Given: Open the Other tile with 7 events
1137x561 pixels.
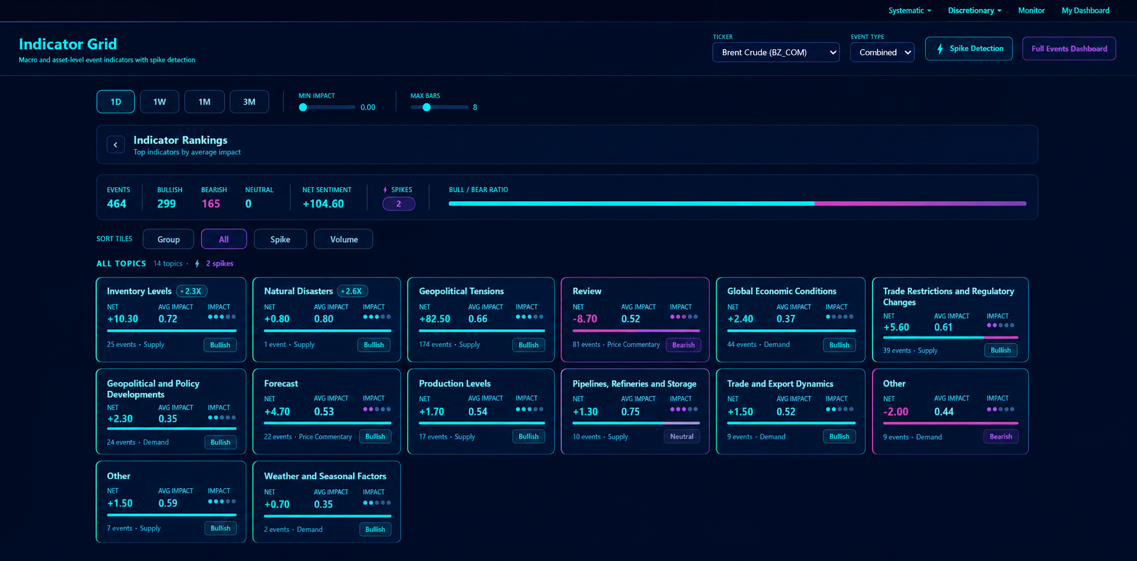Looking at the screenshot, I should 171,502.
